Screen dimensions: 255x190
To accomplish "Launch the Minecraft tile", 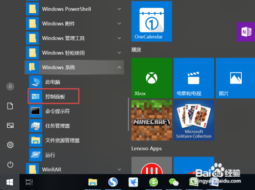I will [x=151, y=120].
